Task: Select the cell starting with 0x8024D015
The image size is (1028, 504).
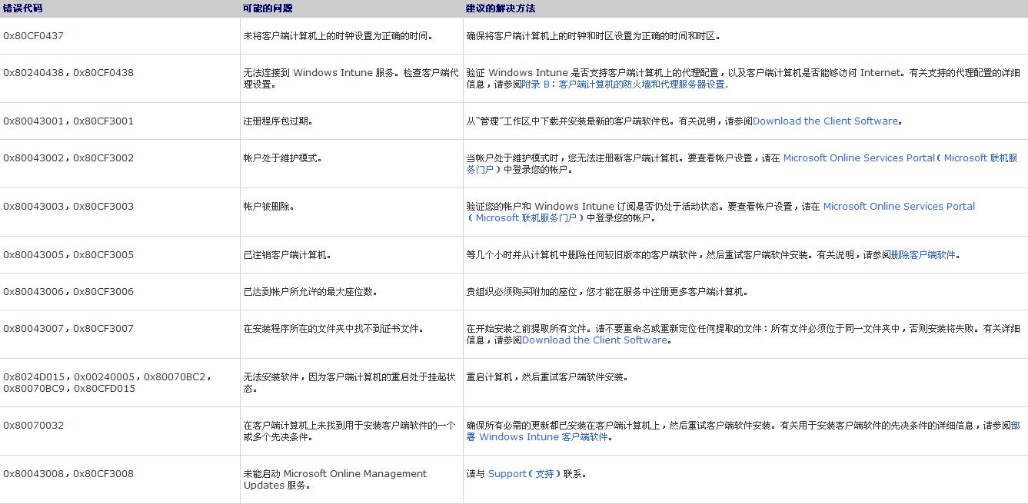Action: tap(108, 383)
